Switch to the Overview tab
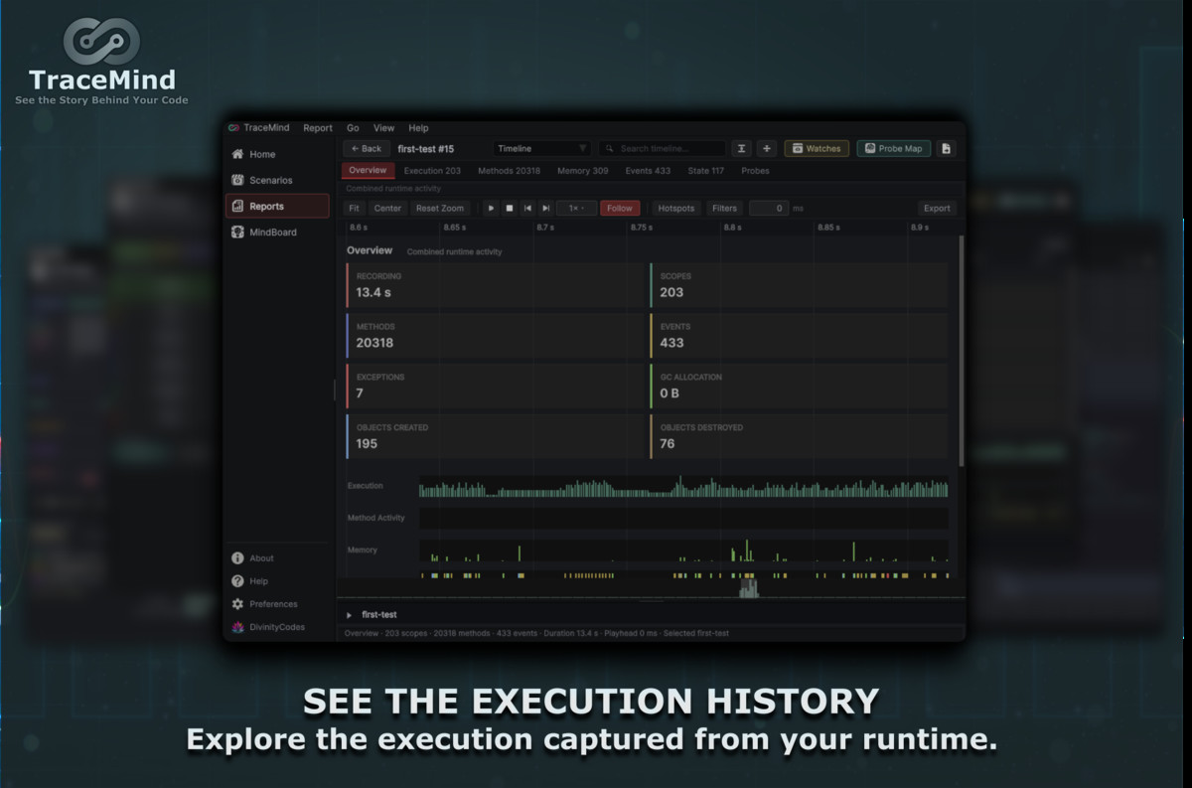Image resolution: width=1192 pixels, height=788 pixels. pyautogui.click(x=368, y=171)
